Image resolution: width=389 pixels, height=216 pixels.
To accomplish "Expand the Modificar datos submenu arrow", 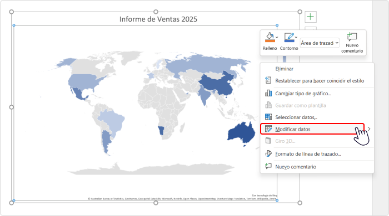I will (x=369, y=128).
